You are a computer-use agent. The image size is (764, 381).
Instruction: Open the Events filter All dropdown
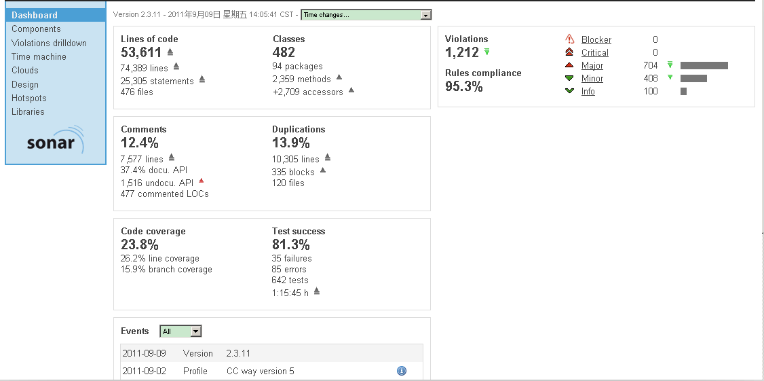pos(180,331)
